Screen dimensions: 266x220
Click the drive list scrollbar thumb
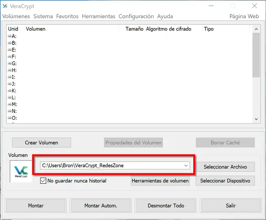[256, 55]
